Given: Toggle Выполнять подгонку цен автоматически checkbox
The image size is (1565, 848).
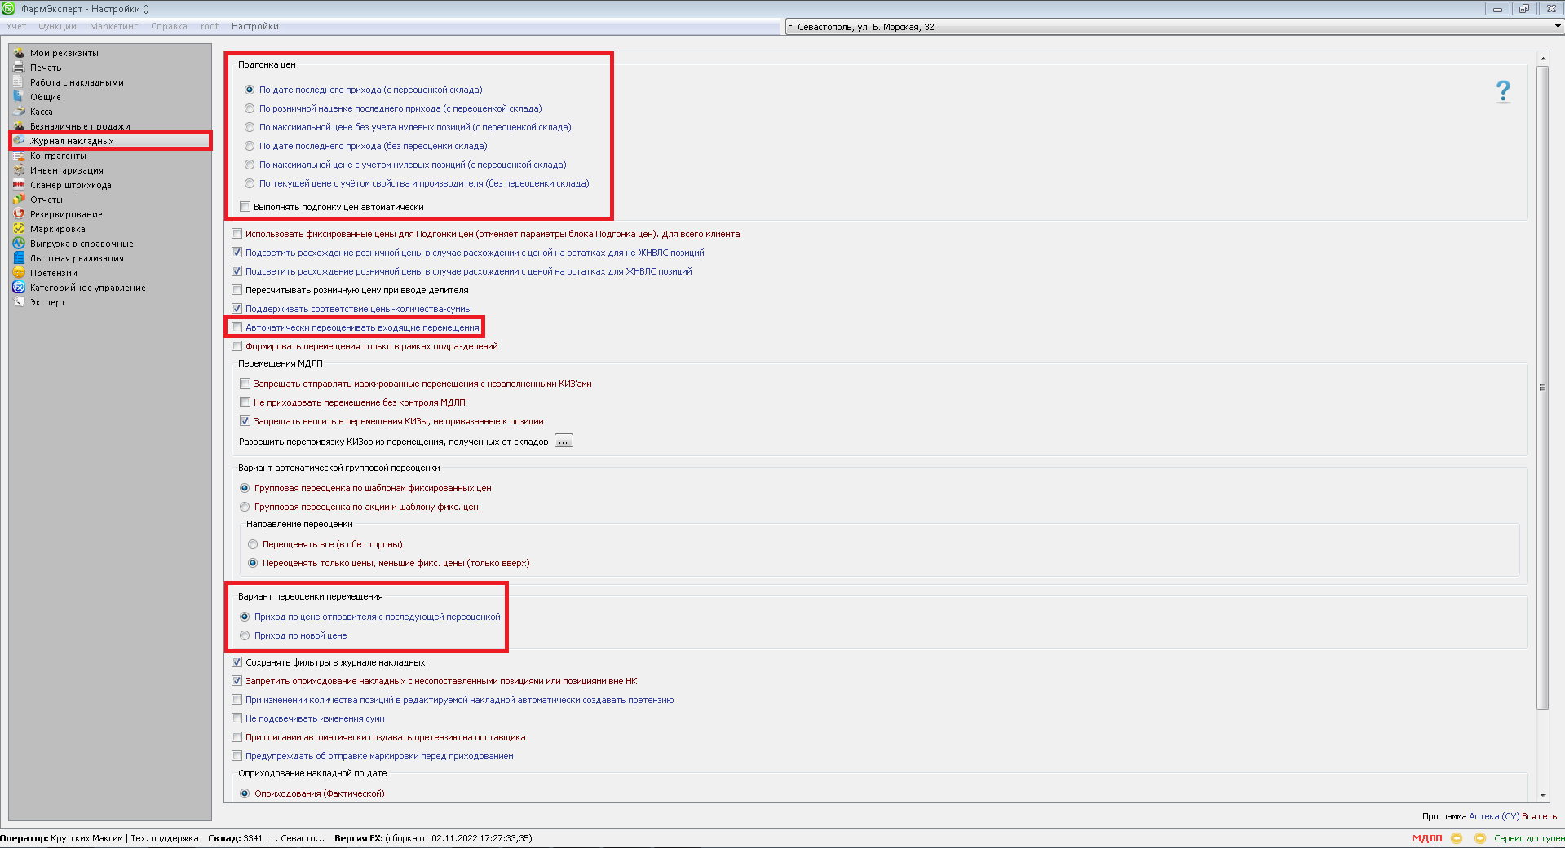Looking at the screenshot, I should pyautogui.click(x=245, y=207).
